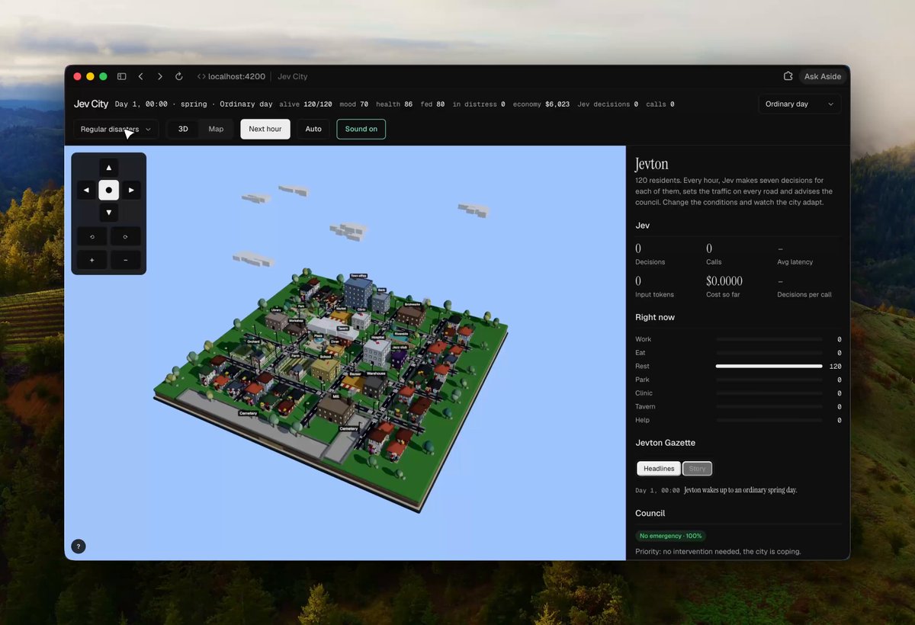Click the mood 70 status text
The image size is (915, 625).
[x=354, y=104]
